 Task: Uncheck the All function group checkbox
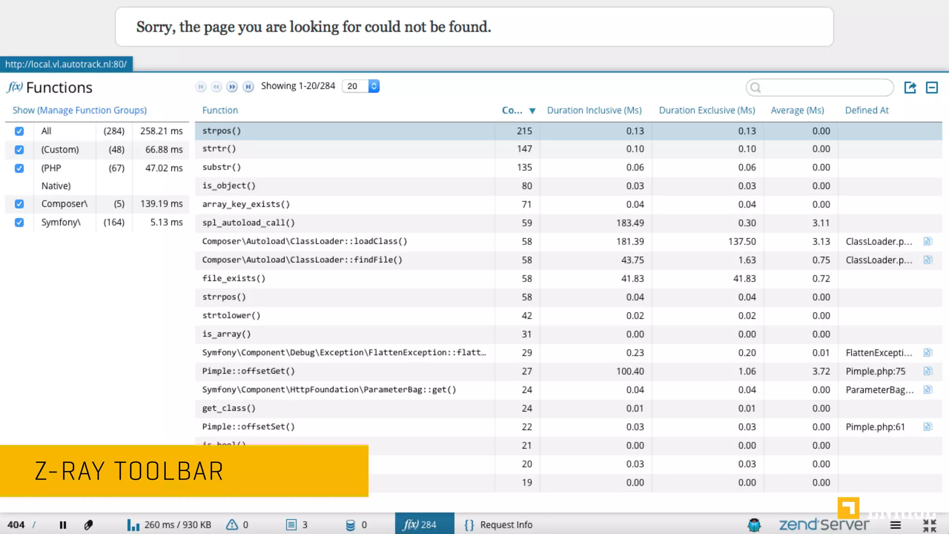tap(19, 131)
